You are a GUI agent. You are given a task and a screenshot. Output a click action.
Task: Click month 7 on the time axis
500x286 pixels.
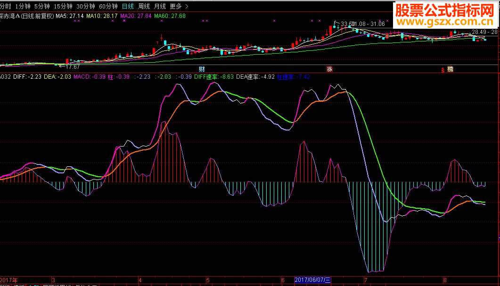tap(366, 280)
